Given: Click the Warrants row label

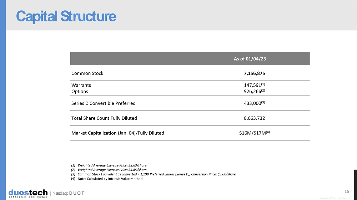Looking at the screenshot, I should pyautogui.click(x=81, y=85).
